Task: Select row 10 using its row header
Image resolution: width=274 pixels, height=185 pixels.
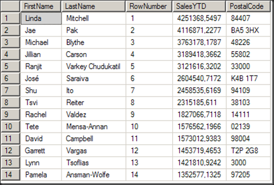Action: 10,126
